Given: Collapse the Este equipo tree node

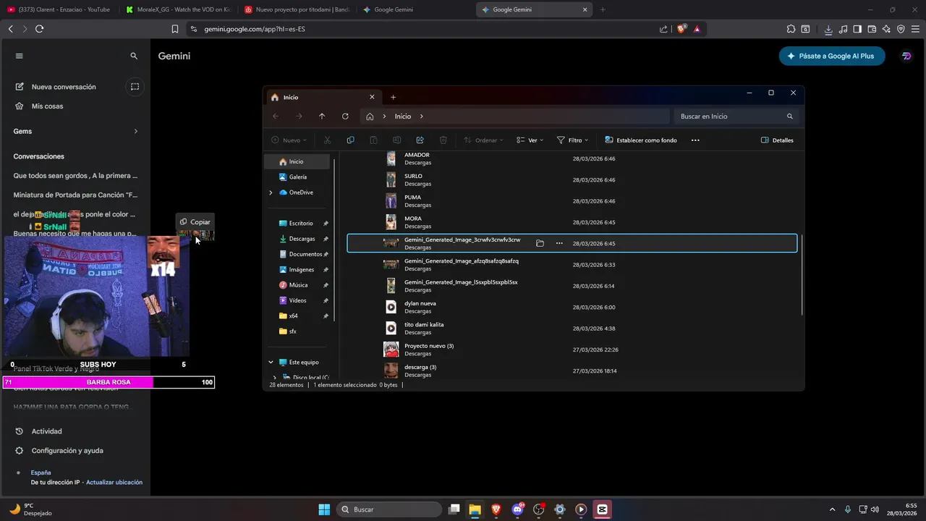Looking at the screenshot, I should (x=271, y=362).
